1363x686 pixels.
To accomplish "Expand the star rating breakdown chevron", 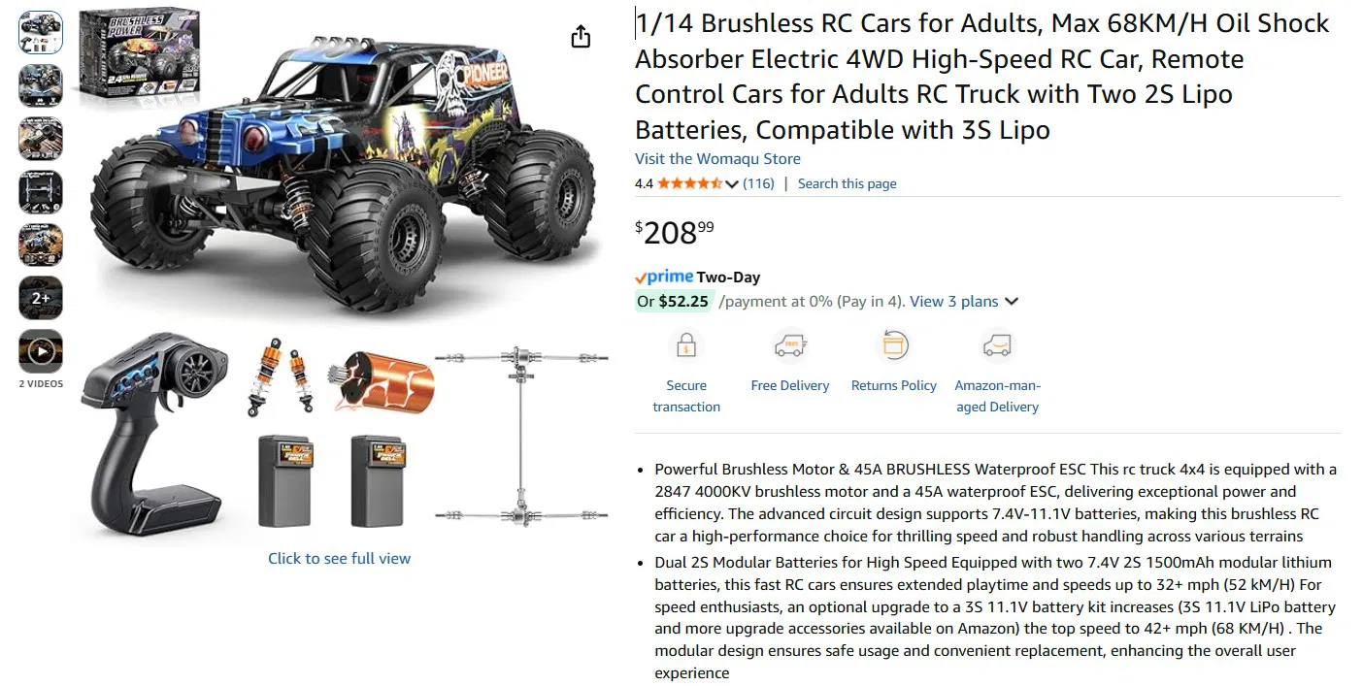I will pyautogui.click(x=732, y=184).
